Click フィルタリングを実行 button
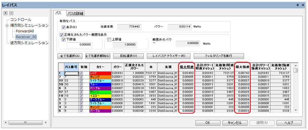The height and width of the screenshot is (130, 308). click(219, 56)
